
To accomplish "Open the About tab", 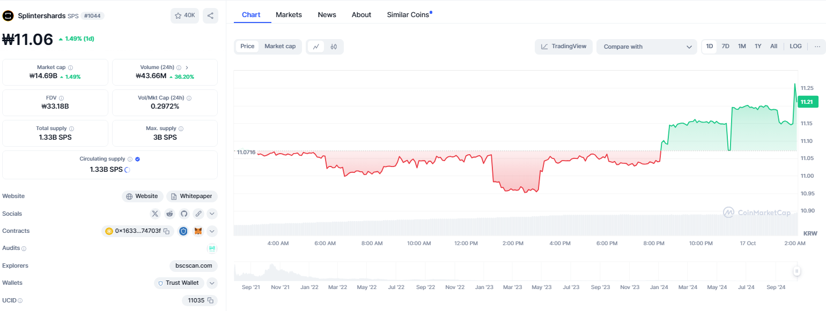I will point(362,15).
